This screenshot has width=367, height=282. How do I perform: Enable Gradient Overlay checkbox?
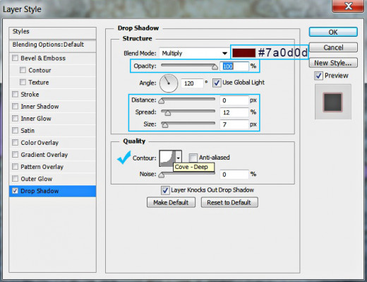16,155
